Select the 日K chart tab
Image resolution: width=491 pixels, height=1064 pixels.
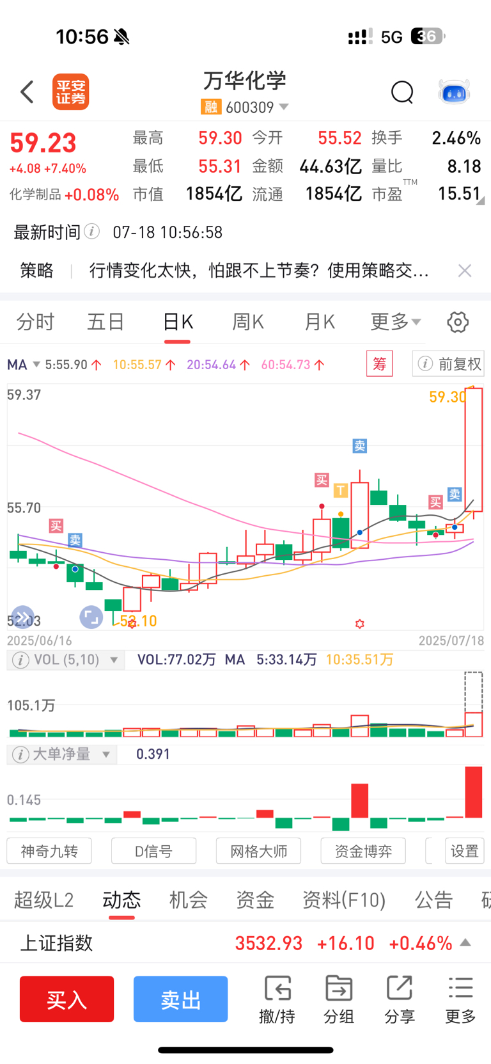[x=178, y=322]
